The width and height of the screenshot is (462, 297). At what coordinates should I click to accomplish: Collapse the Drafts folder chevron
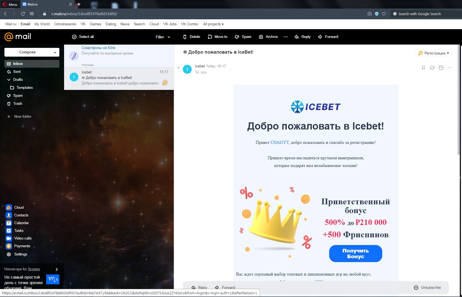point(9,80)
